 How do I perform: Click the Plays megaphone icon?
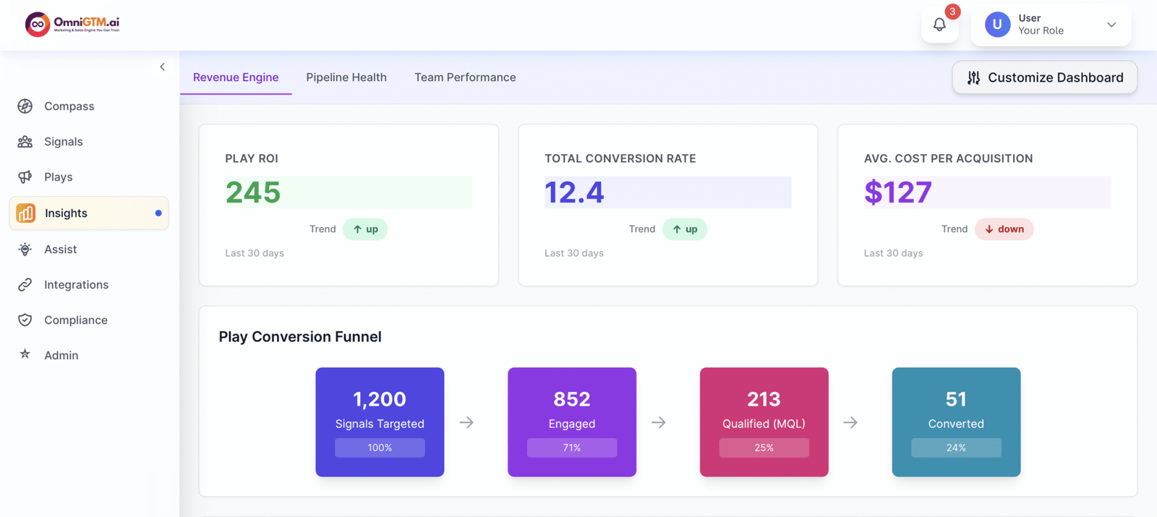point(25,177)
